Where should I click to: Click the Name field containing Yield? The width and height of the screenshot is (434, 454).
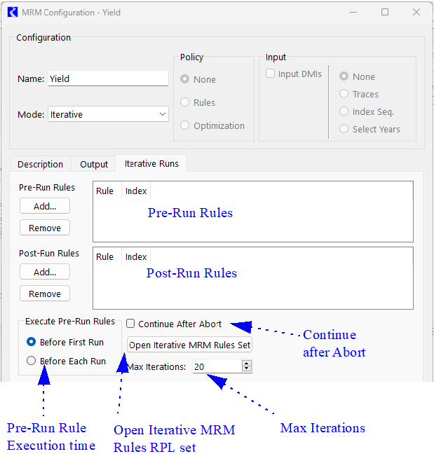pos(108,78)
